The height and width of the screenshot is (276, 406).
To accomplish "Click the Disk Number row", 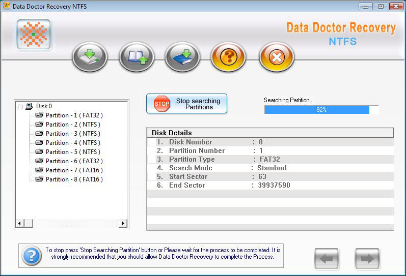I will 270,142.
